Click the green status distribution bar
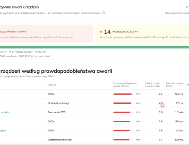The height and width of the screenshot is (145, 189). pyautogui.click(x=94, y=47)
